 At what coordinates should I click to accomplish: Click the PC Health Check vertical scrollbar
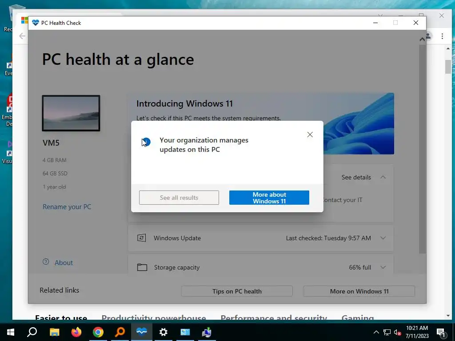(422, 149)
